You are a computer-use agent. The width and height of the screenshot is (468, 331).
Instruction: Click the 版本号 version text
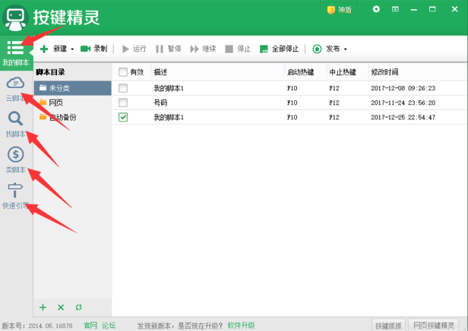(x=37, y=326)
